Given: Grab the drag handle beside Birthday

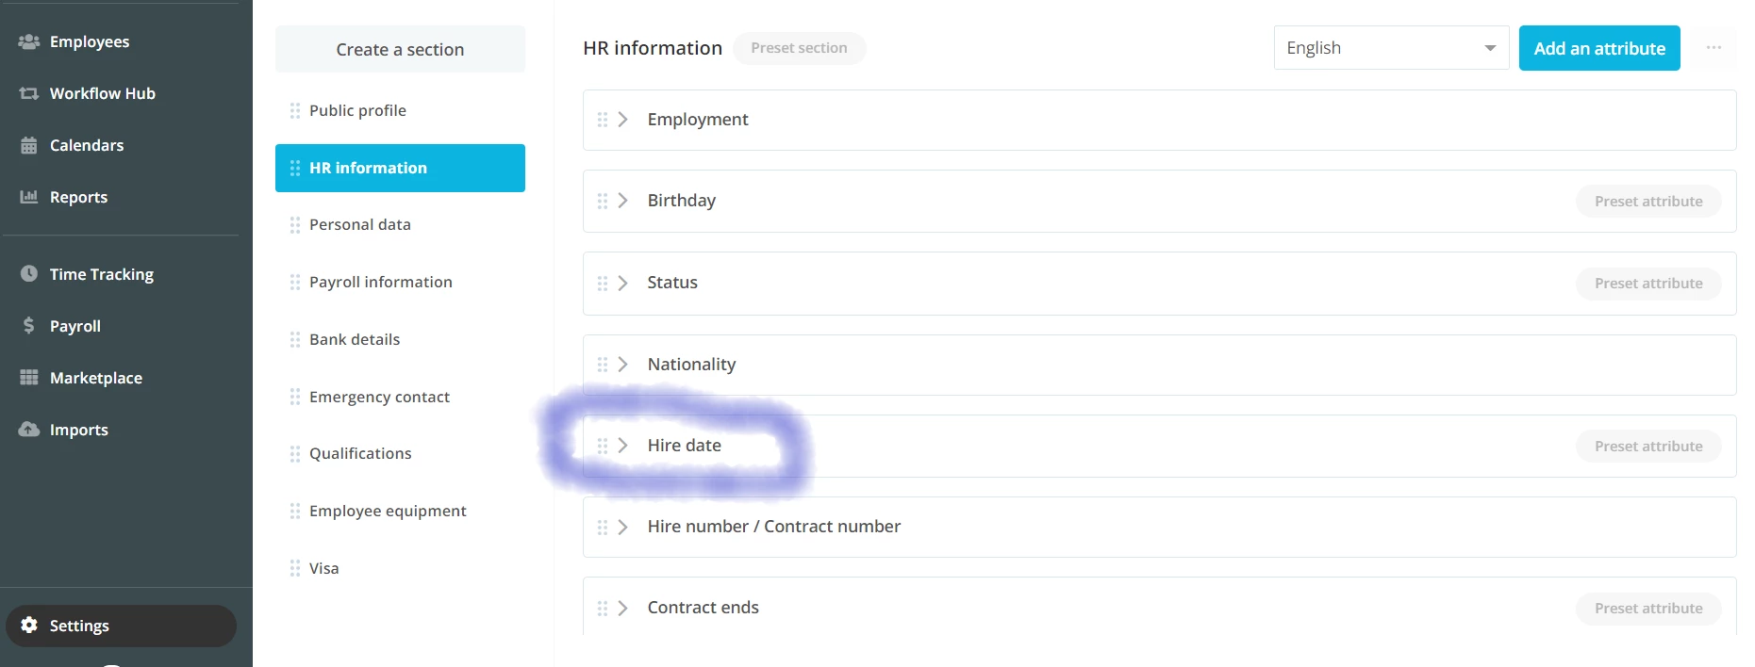Looking at the screenshot, I should pyautogui.click(x=603, y=201).
